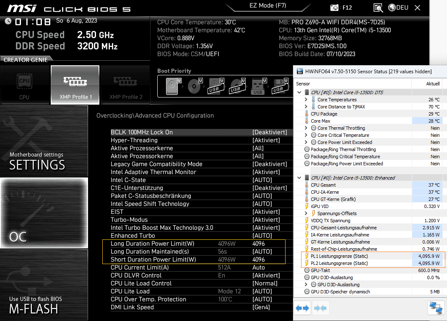
Task: Collapse the CPU i5-13500 Enhanced group
Action: pos(299,177)
